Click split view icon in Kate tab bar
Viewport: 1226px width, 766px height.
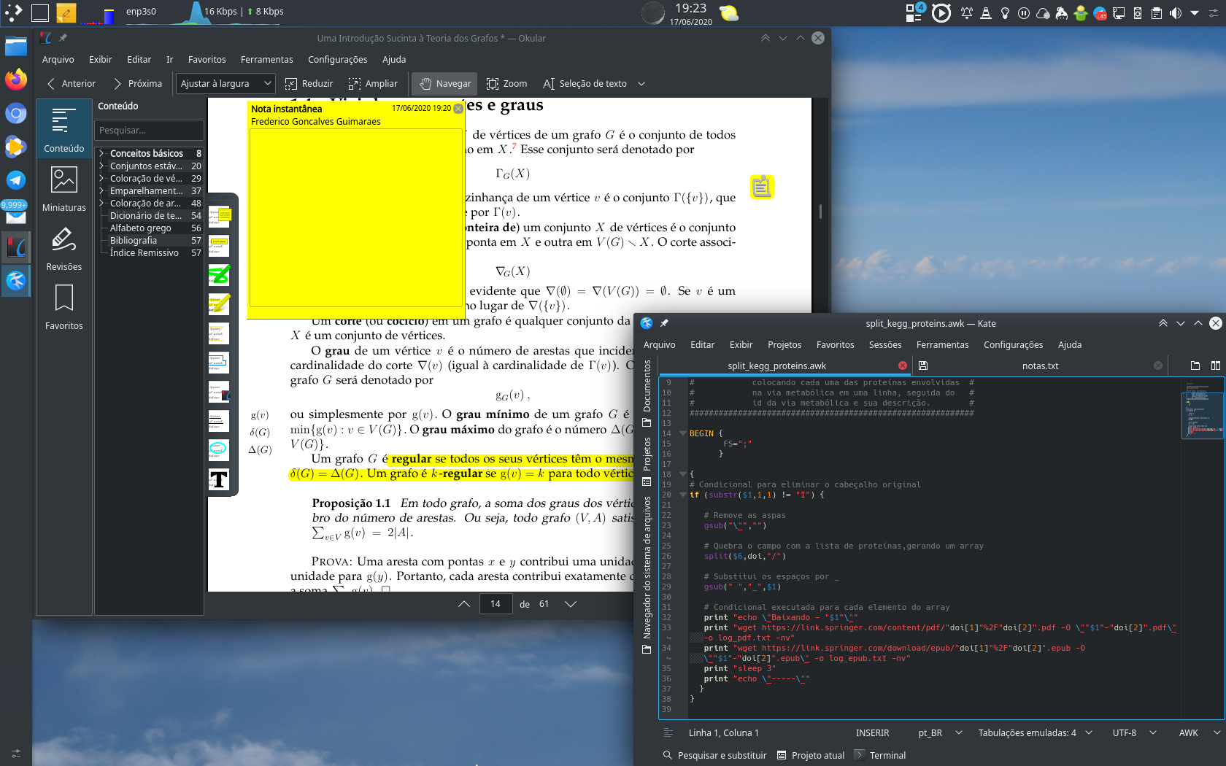click(1216, 365)
